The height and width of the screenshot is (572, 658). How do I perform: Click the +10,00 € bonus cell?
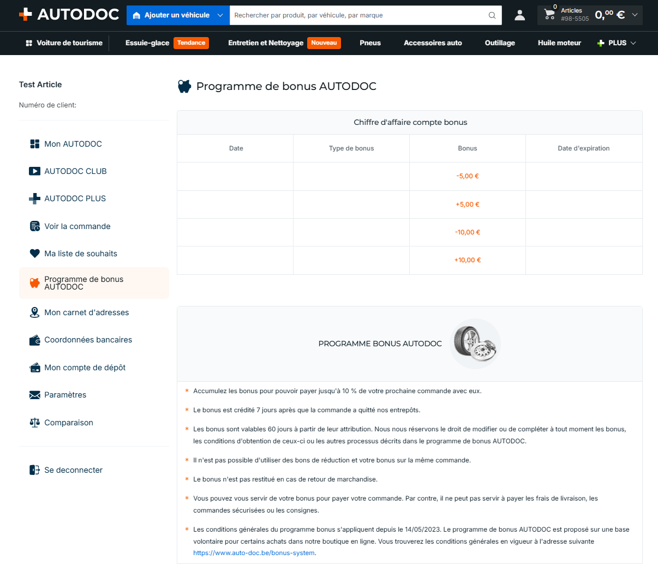468,260
